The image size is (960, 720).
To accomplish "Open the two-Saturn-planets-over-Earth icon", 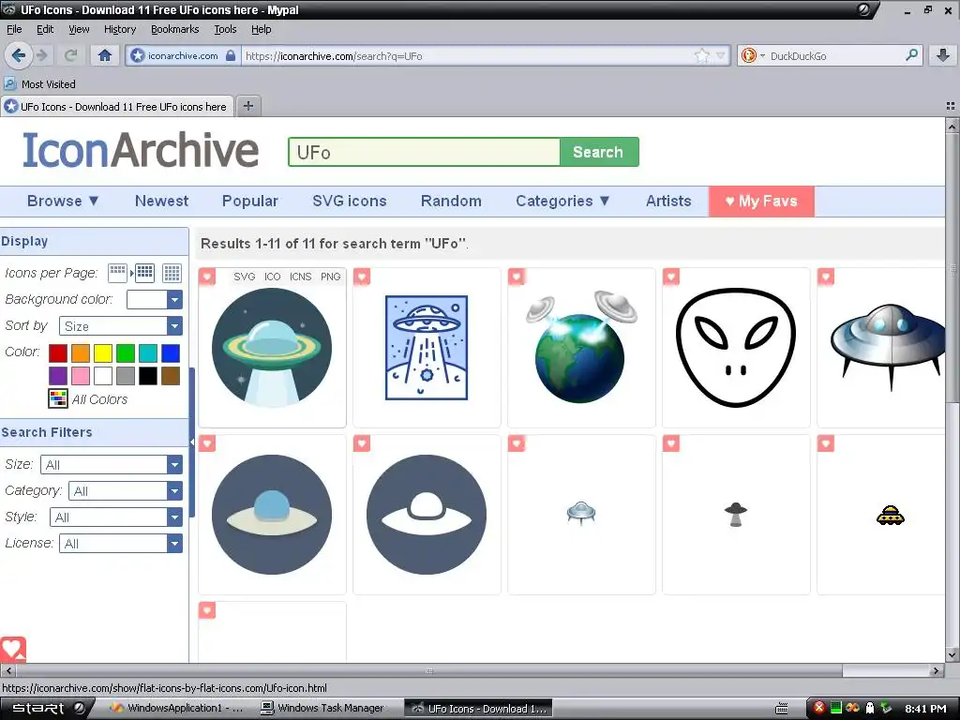I will (581, 348).
